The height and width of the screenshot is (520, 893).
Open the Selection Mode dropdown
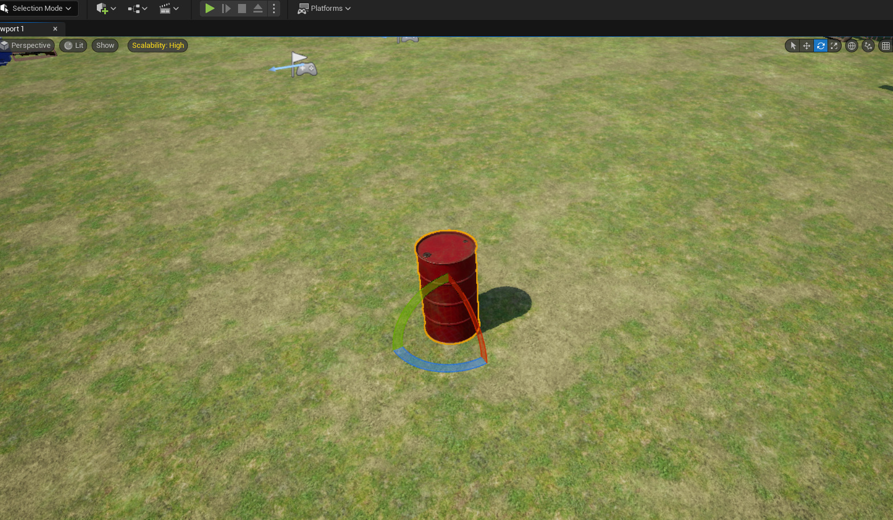(38, 9)
